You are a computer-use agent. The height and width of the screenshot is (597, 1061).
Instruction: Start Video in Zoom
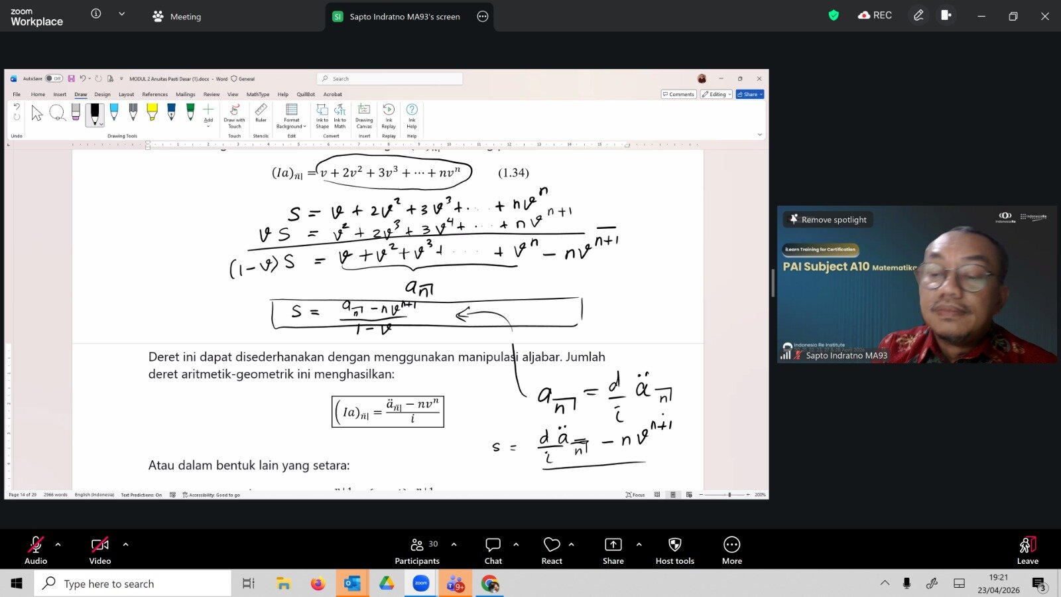click(100, 550)
